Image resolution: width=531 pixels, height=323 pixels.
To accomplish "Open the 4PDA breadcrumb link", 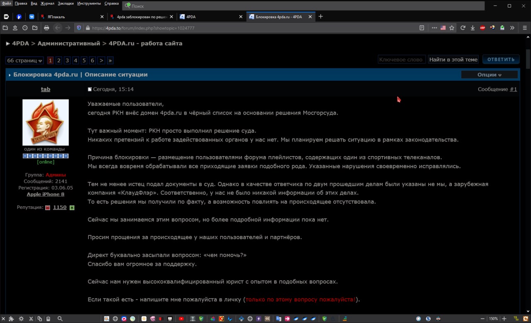I will (x=21, y=43).
